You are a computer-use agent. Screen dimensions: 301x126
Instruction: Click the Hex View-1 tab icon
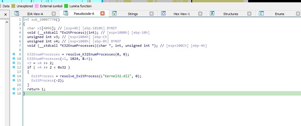coord(163,13)
